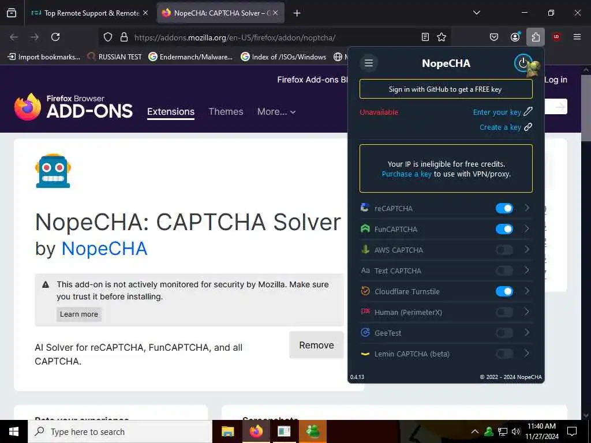Click the chain link icon beside Create a key
This screenshot has width=591, height=443.
528,127
